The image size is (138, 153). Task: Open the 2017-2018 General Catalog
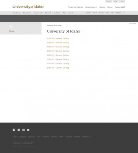click(x=58, y=38)
